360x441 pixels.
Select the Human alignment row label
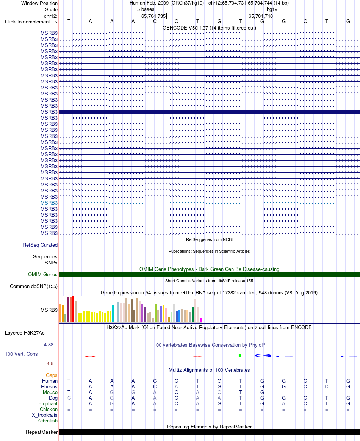50,381
